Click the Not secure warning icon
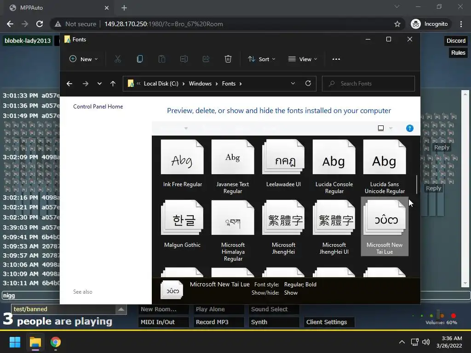This screenshot has width=471, height=353. pos(58,24)
